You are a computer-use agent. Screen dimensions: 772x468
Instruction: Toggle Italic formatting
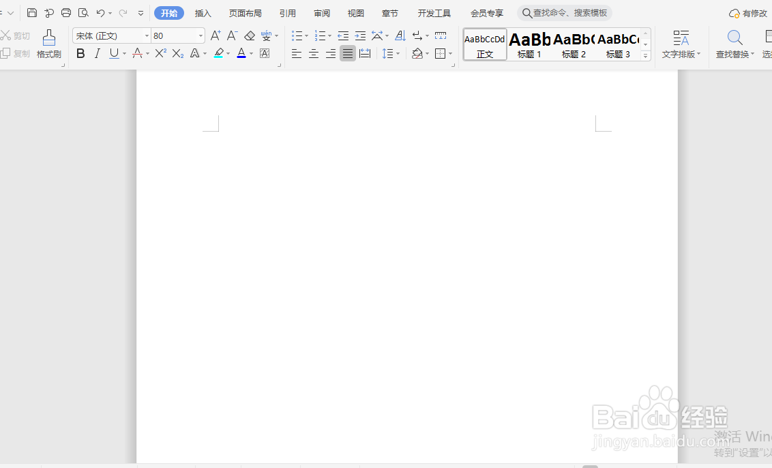[x=98, y=53]
